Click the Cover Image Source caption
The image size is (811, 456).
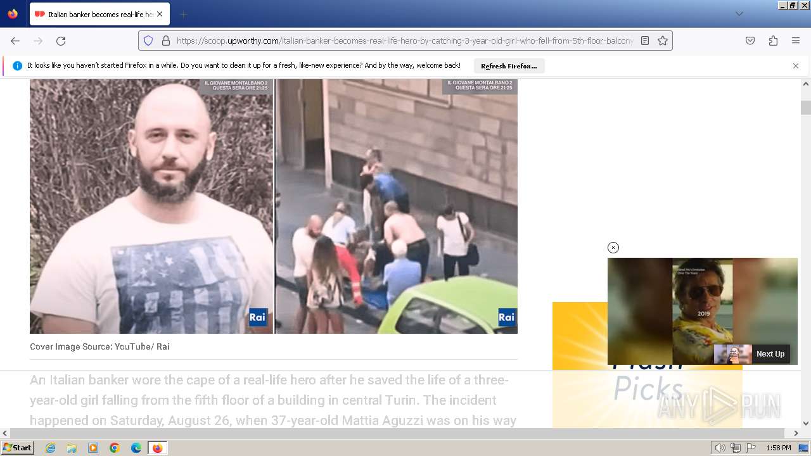pyautogui.click(x=99, y=346)
